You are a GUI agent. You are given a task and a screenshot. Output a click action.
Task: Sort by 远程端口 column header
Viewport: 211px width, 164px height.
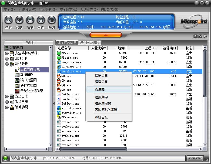click(x=167, y=48)
